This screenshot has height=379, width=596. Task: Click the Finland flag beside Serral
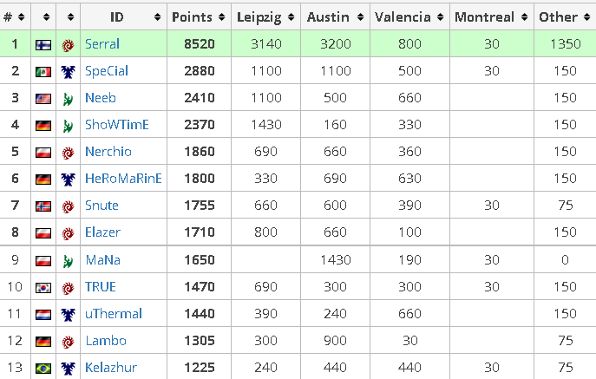pyautogui.click(x=43, y=45)
